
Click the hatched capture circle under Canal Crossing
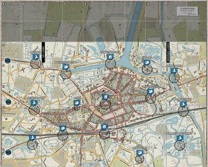click(x=110, y=64)
